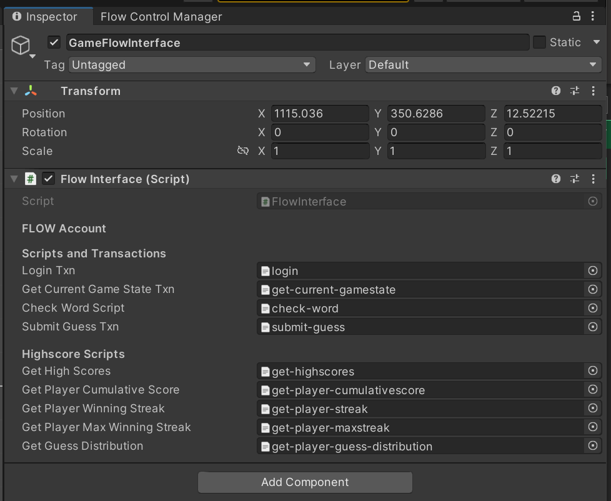Click the Transform component help icon
611x501 pixels.
(x=555, y=91)
